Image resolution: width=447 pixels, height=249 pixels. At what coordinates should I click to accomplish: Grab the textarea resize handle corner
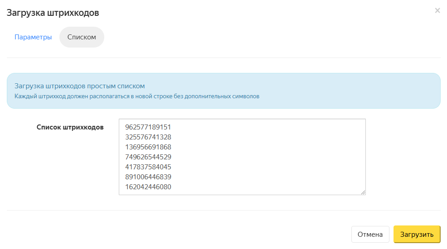click(363, 192)
